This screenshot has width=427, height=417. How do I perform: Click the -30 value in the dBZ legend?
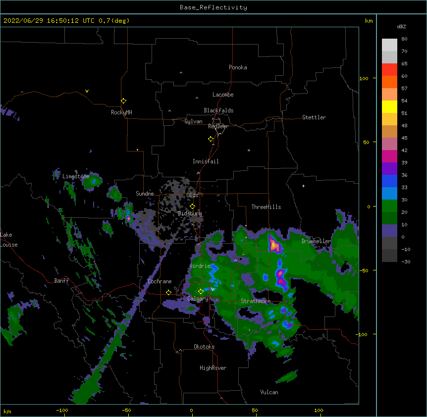point(406,261)
